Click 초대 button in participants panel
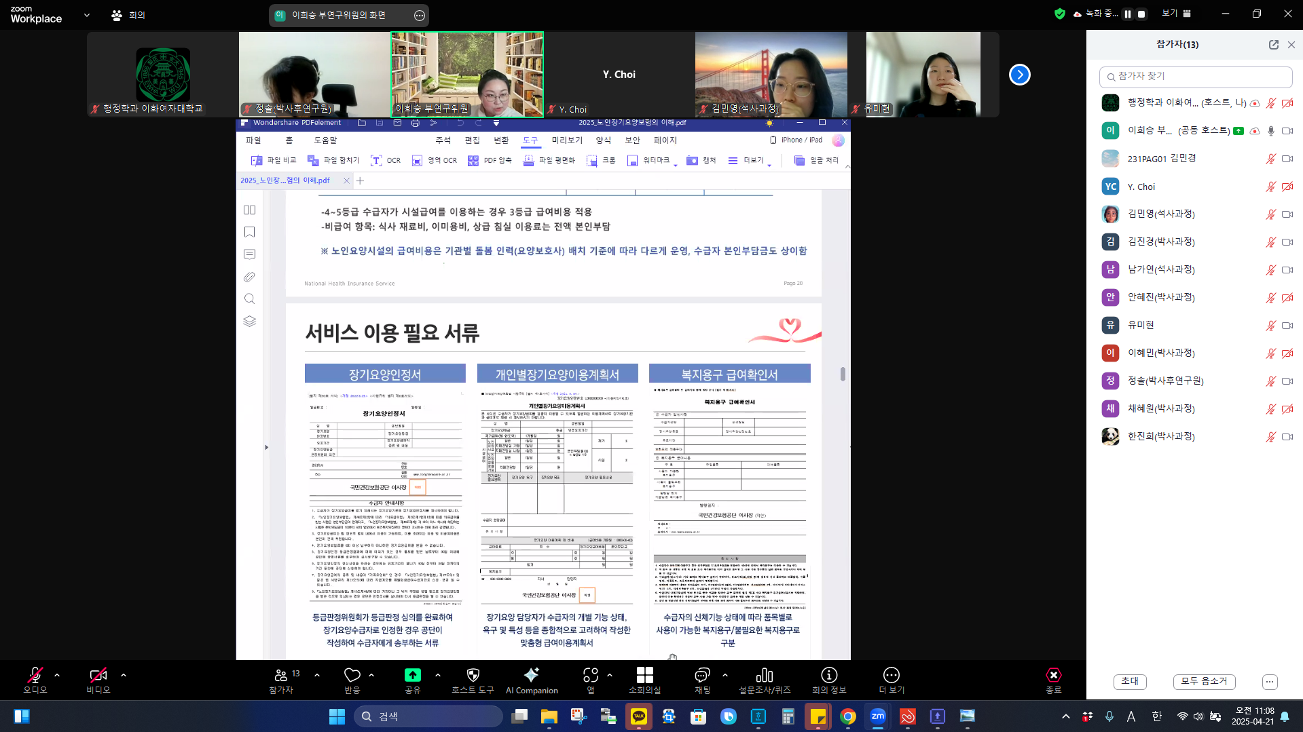The image size is (1303, 732). (1130, 681)
